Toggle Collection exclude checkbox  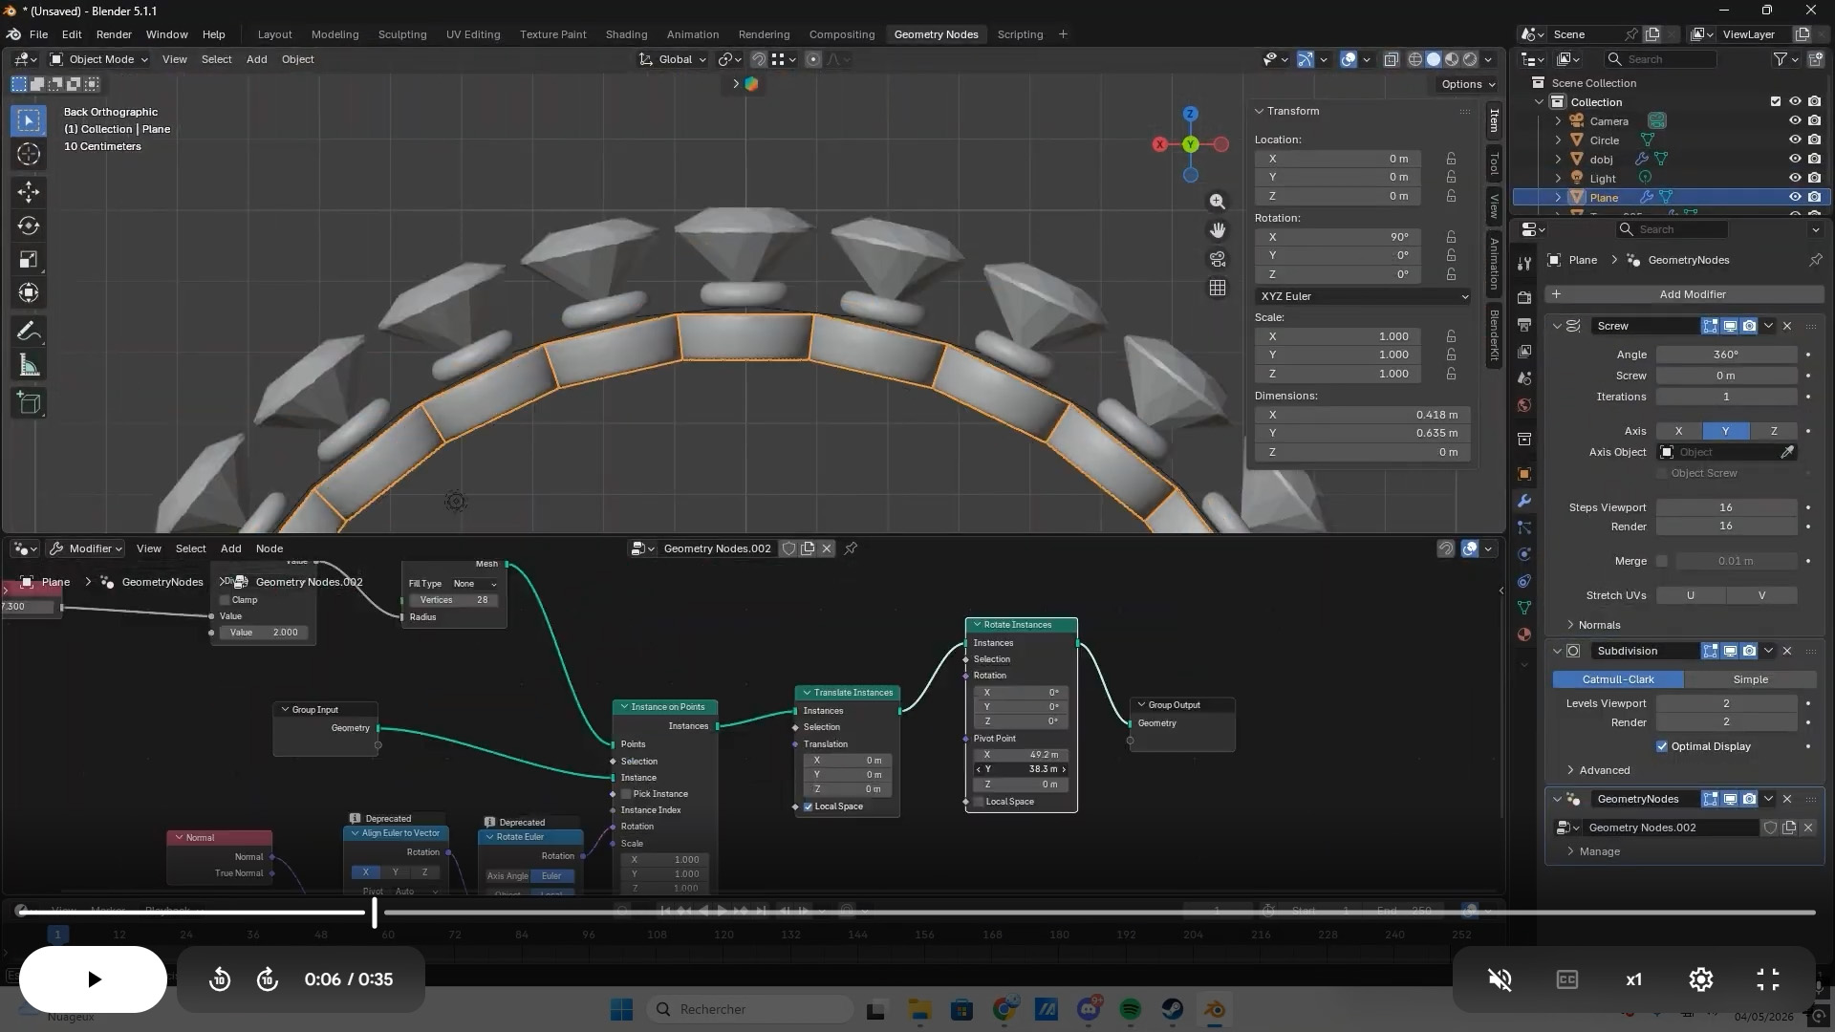(x=1776, y=102)
